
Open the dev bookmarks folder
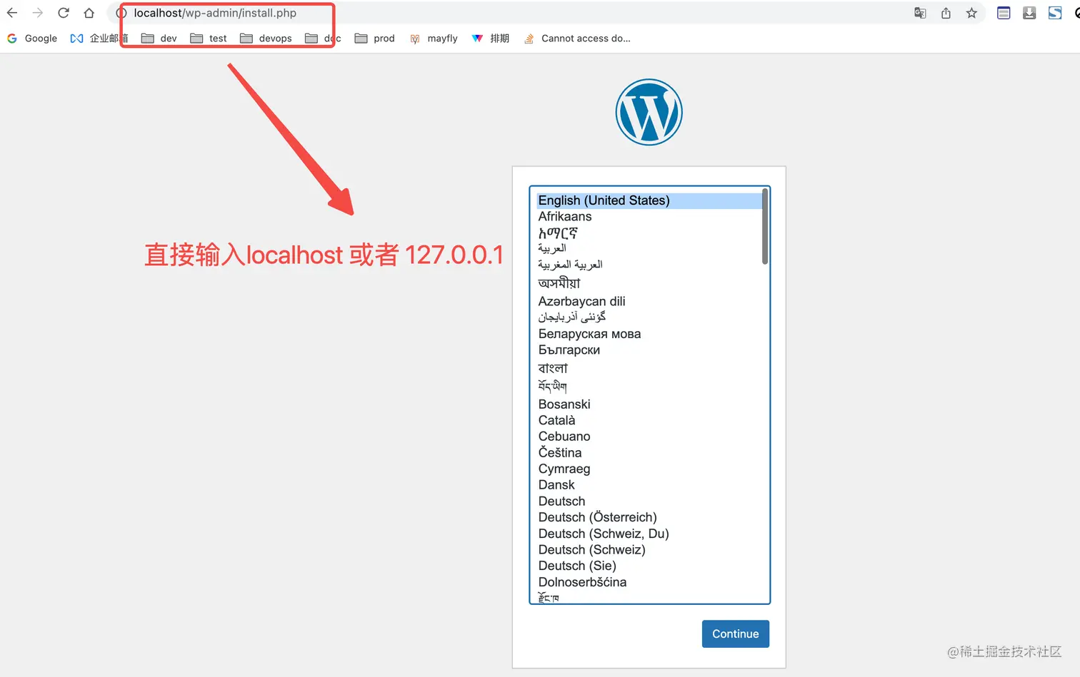(x=159, y=39)
